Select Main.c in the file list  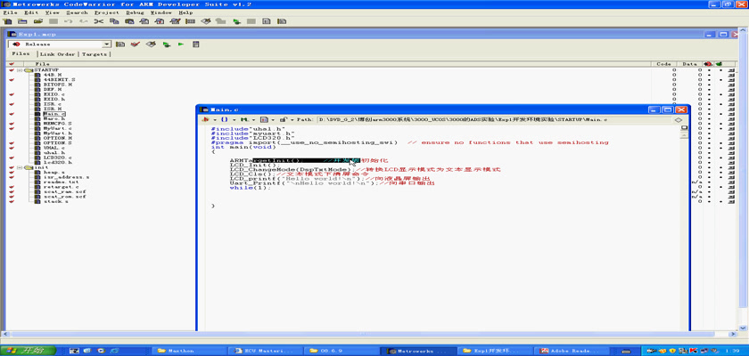click(x=54, y=114)
